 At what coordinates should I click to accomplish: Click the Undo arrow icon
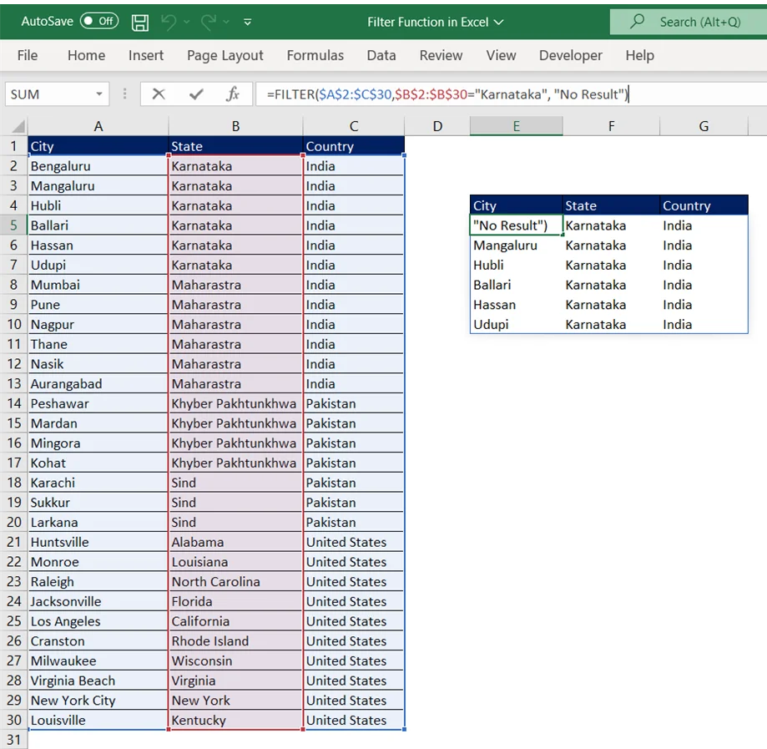[169, 23]
